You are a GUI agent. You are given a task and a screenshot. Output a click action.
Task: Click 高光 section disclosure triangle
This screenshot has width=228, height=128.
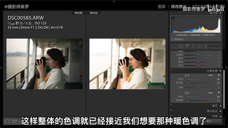219,75
